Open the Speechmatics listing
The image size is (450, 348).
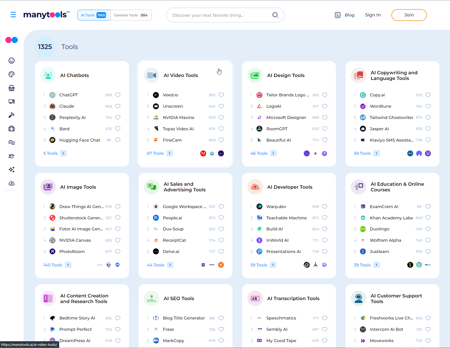(x=281, y=318)
